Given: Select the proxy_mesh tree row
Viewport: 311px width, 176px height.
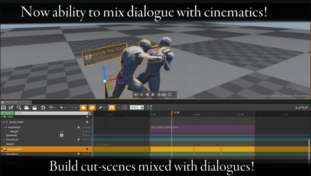Looking at the screenshot, I should click(x=46, y=122).
